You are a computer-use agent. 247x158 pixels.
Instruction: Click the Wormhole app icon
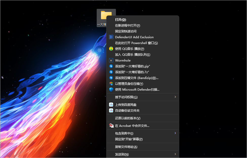point(111,61)
